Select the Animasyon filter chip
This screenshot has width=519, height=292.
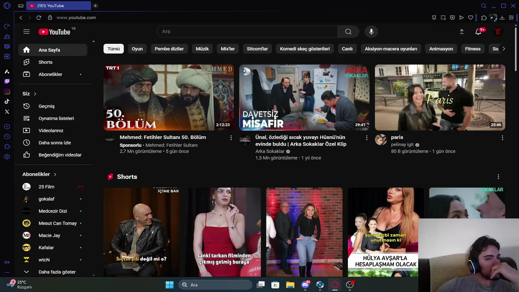point(441,49)
